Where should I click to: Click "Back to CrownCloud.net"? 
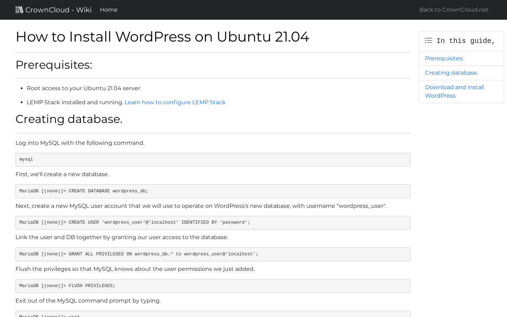point(453,10)
